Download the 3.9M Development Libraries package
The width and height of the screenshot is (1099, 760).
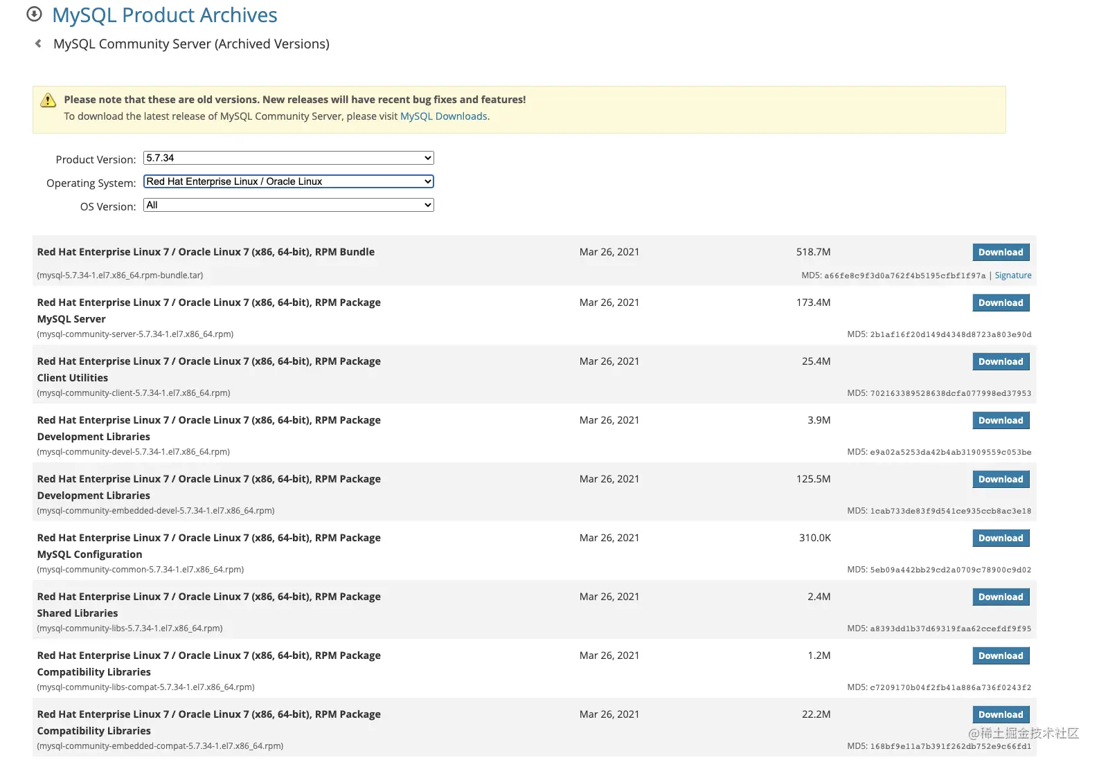[1001, 420]
